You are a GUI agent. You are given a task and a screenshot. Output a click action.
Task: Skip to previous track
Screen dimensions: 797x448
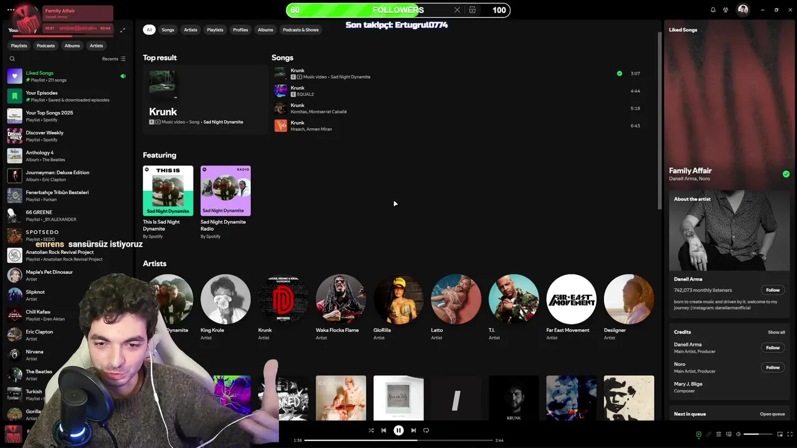pyautogui.click(x=384, y=430)
